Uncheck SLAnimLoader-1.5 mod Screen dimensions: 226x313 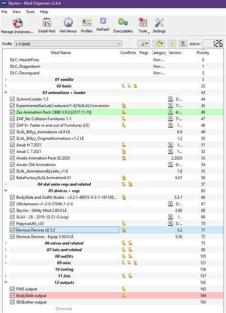(x=12, y=99)
